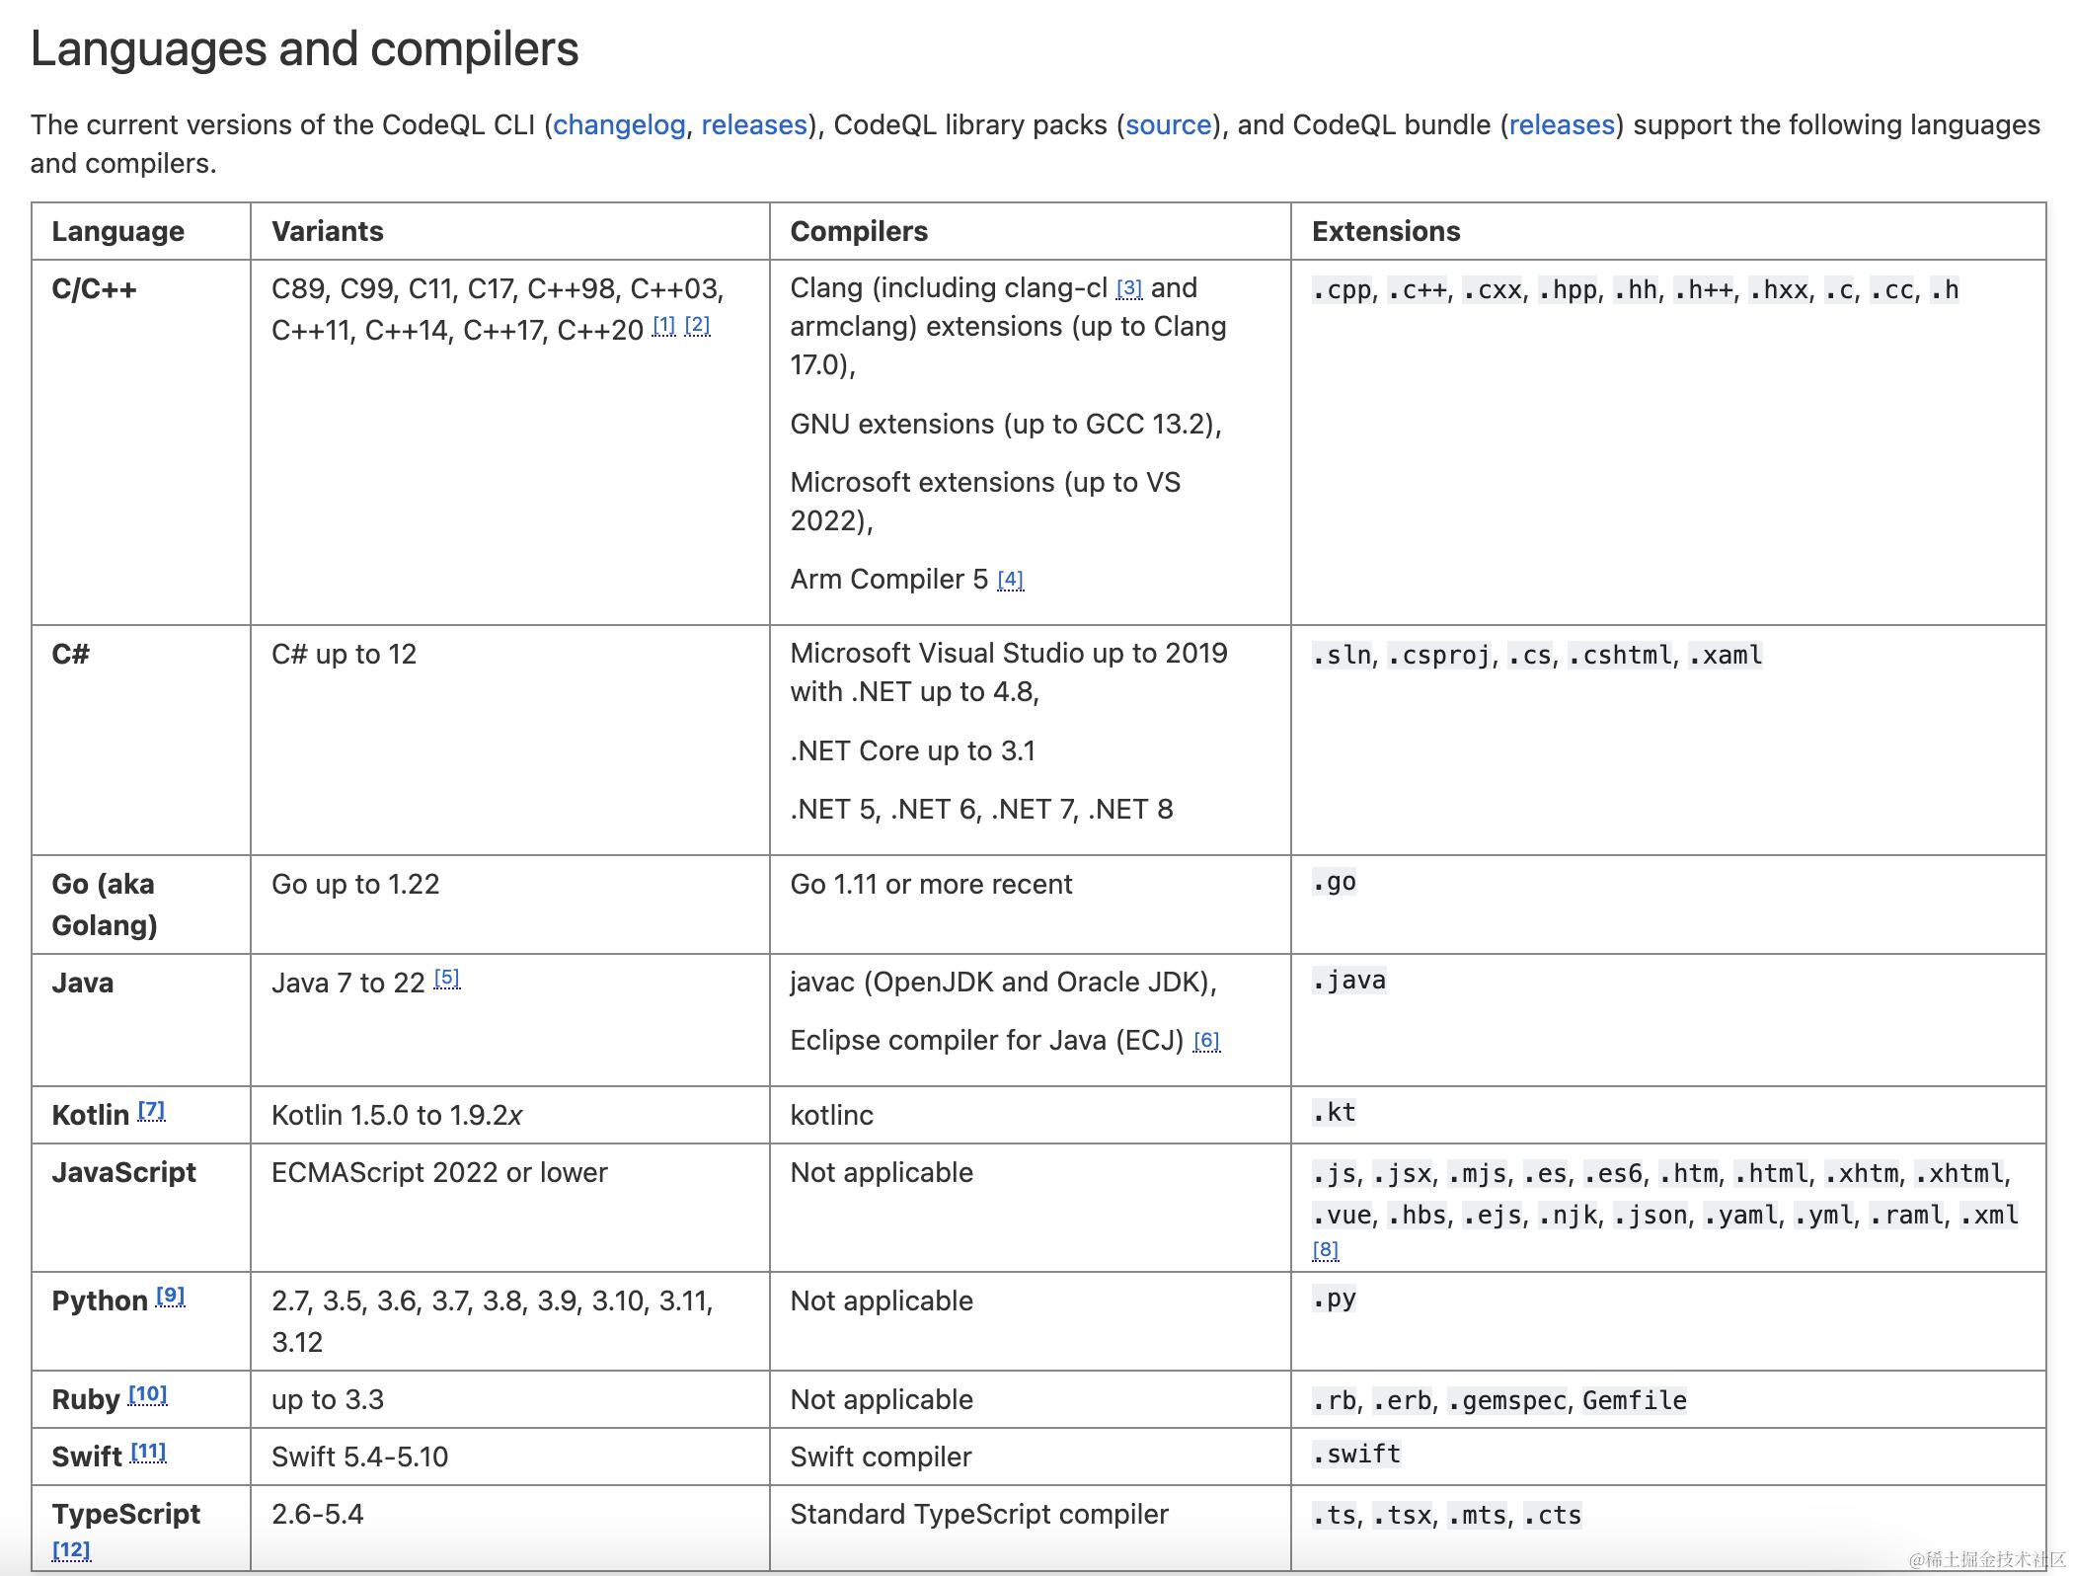
Task: Select the .swift extension in Swift row
Action: click(1355, 1454)
